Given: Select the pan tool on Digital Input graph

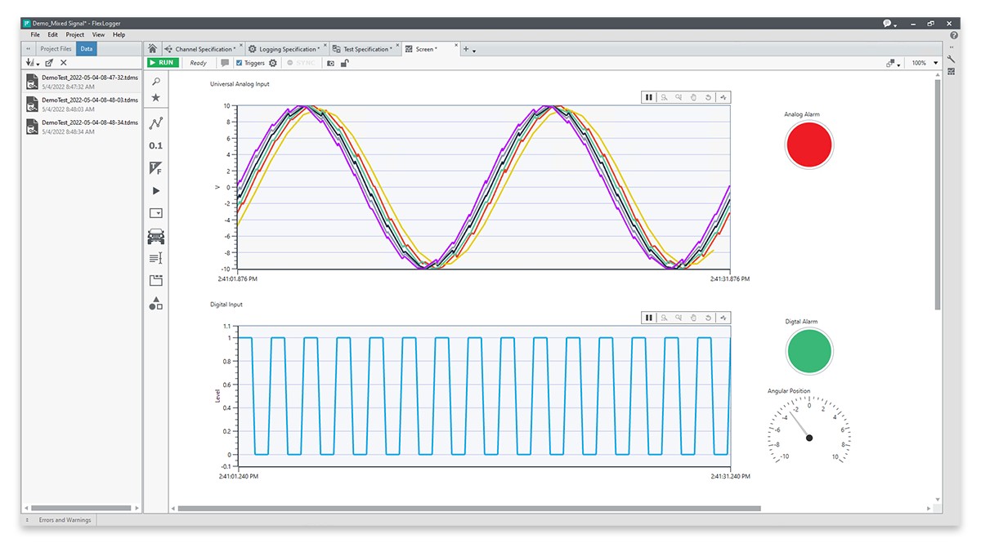Looking at the screenshot, I should coord(693,318).
